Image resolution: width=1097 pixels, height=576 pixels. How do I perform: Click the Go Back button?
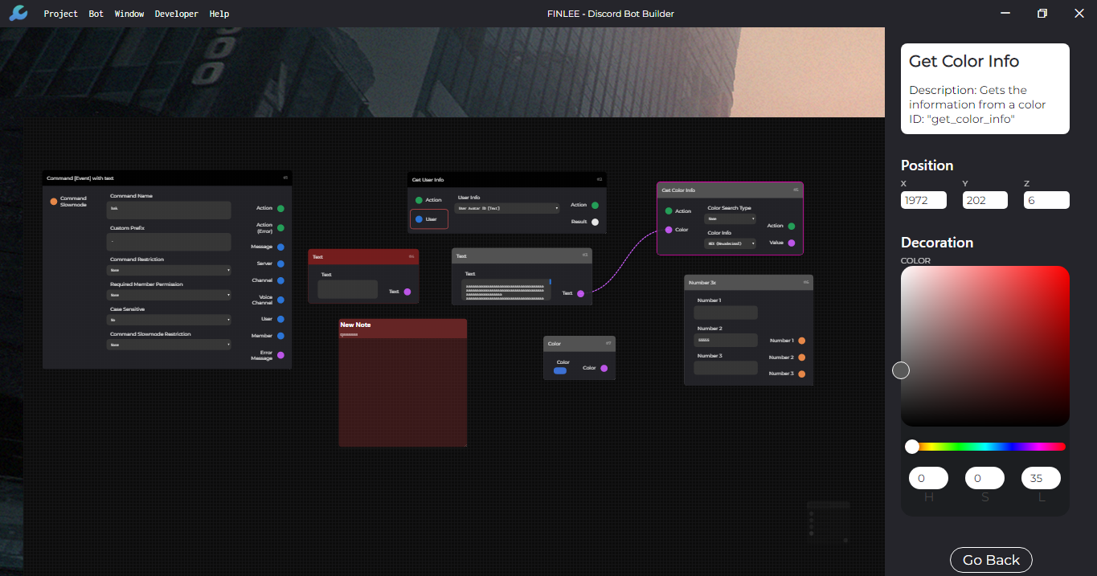991,560
